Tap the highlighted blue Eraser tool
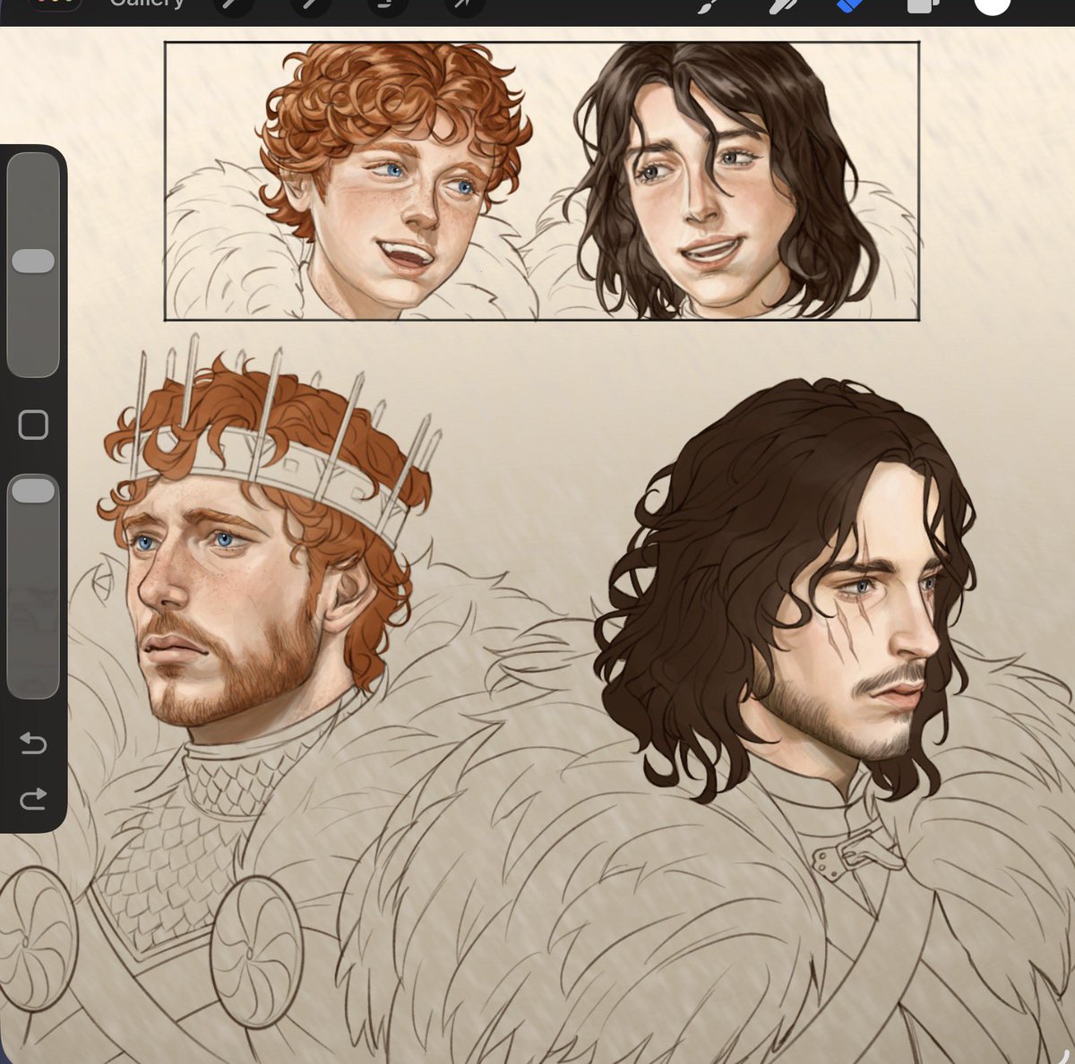Viewport: 1075px width, 1064px height. (848, 5)
